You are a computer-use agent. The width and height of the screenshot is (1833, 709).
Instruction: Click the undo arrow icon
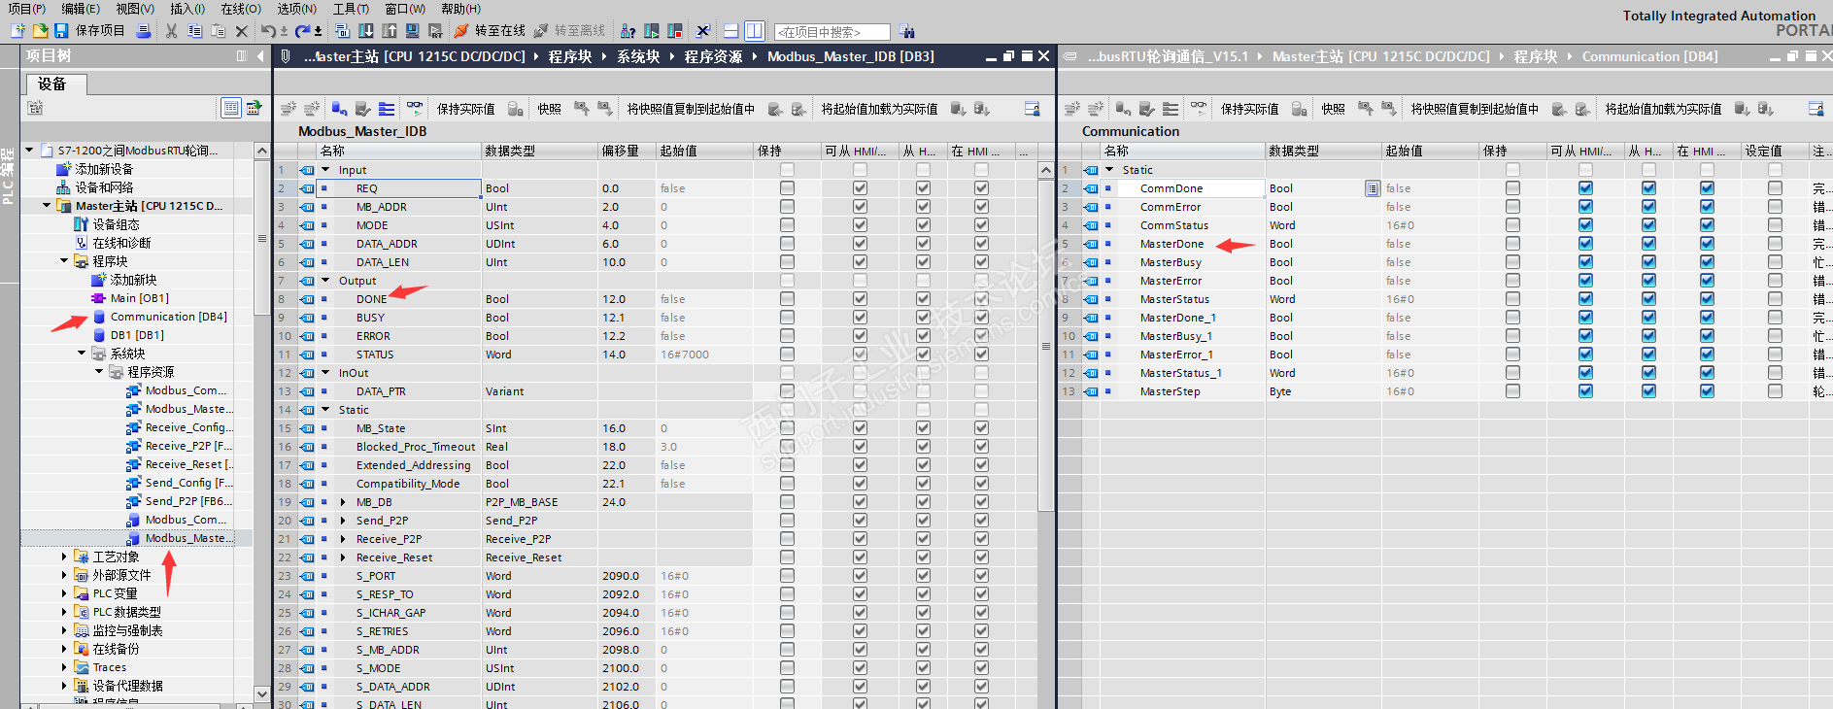[267, 31]
